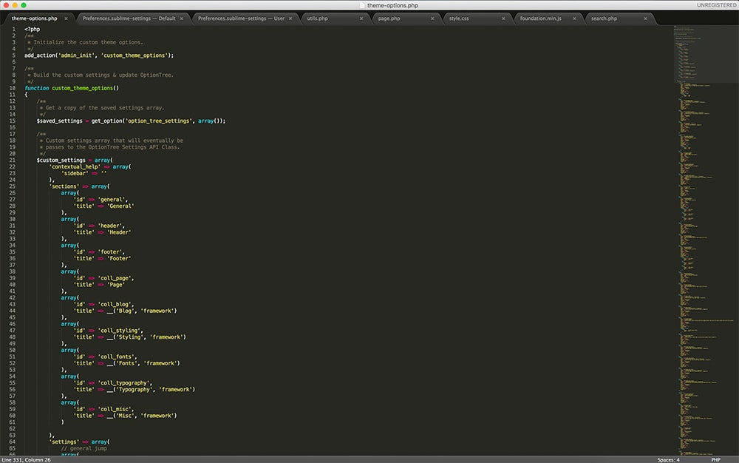Open the Preferences.sublime-settings — Default tab
This screenshot has width=739, height=463.
click(x=129, y=18)
